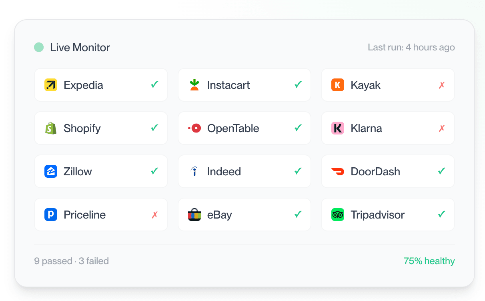Click the red X beside Priceline
The width and height of the screenshot is (485, 301).
(x=154, y=215)
